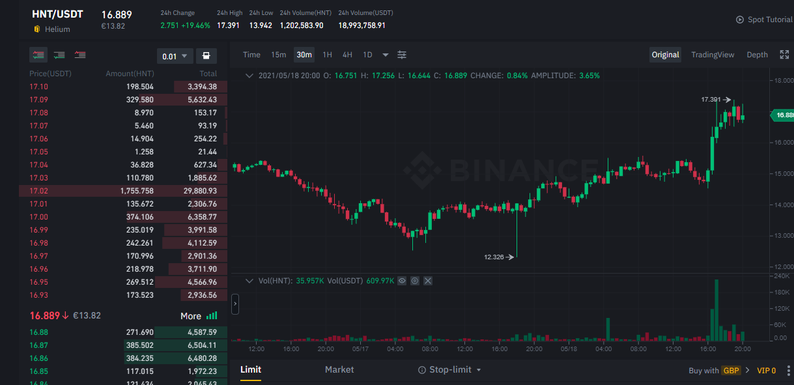Viewport: 794px width, 385px height.
Task: Click the Helium coin icon
Action: pyautogui.click(x=37, y=29)
